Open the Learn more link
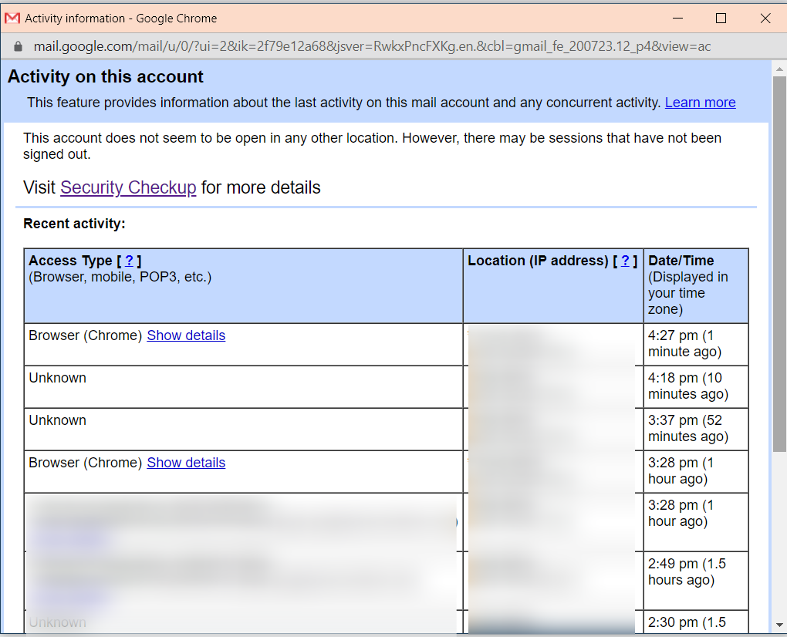 pos(700,103)
